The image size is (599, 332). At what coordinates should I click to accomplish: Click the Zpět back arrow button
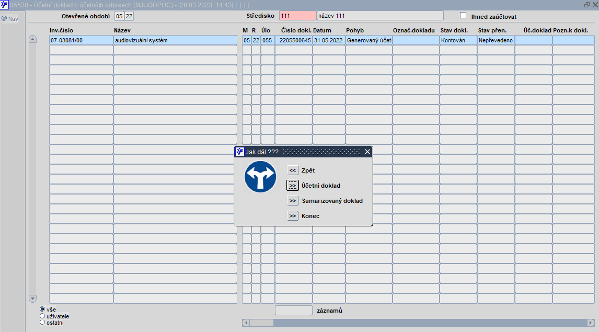(x=293, y=170)
